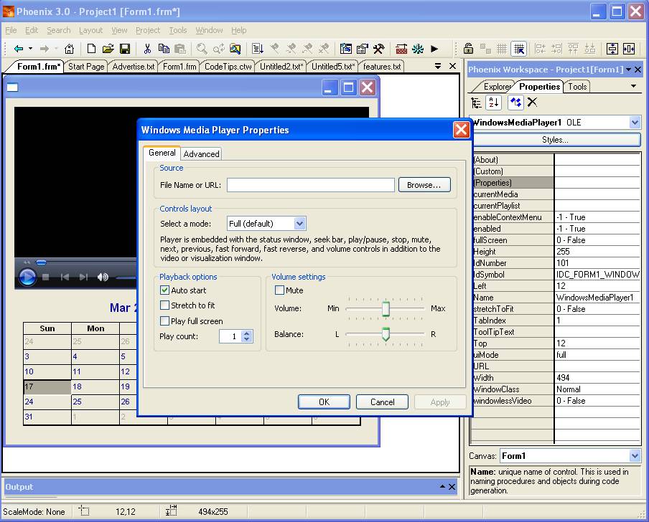
Task: Click the Open folder toolbar icon
Action: click(108, 49)
